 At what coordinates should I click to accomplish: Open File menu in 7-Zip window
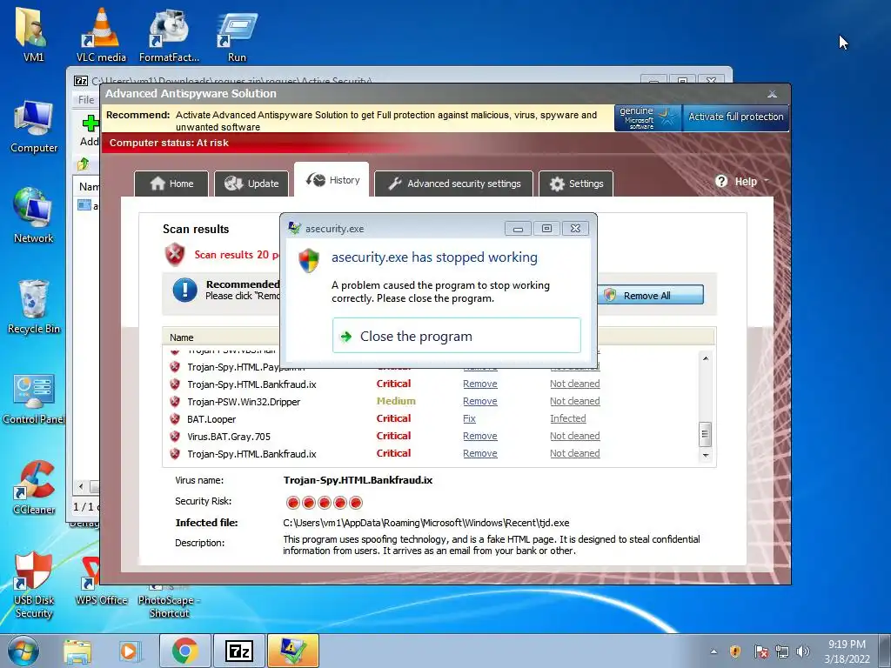[86, 99]
